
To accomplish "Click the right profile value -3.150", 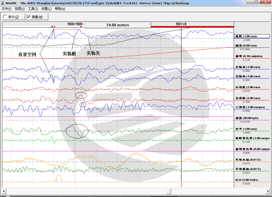I will [x=246, y=102].
